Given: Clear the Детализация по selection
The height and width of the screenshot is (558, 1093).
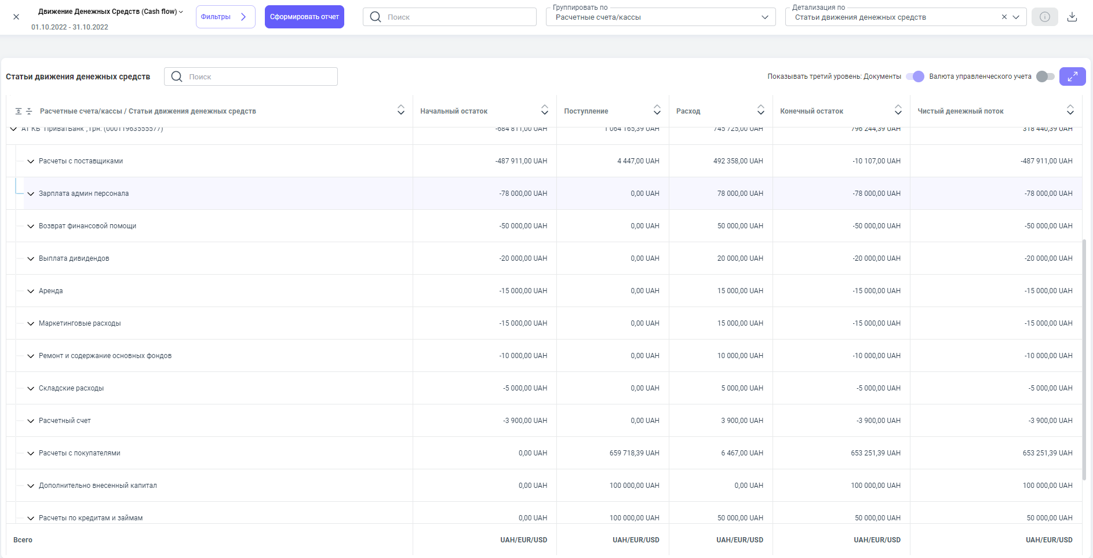Looking at the screenshot, I should tap(1004, 17).
